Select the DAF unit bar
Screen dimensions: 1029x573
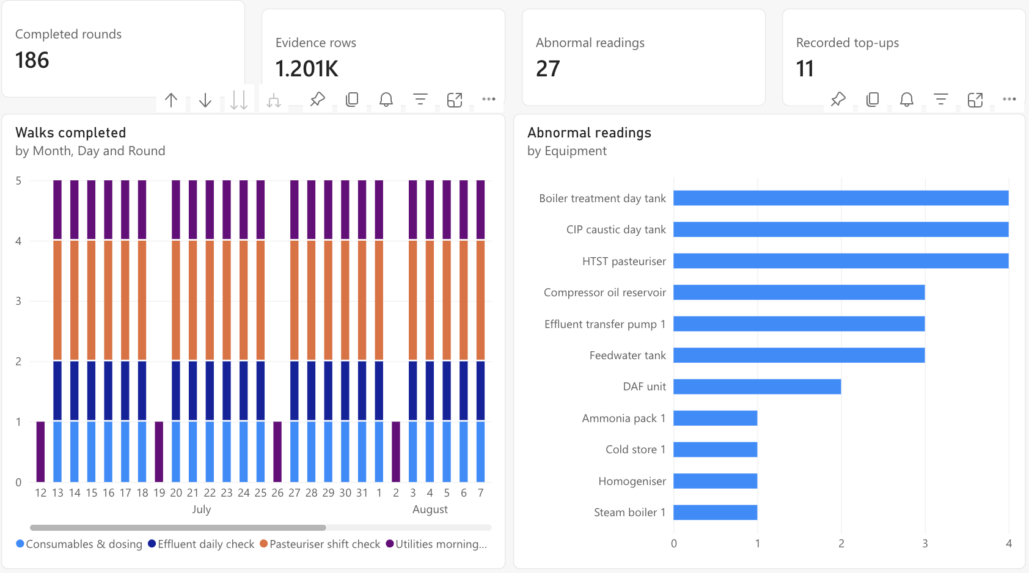tap(757, 386)
